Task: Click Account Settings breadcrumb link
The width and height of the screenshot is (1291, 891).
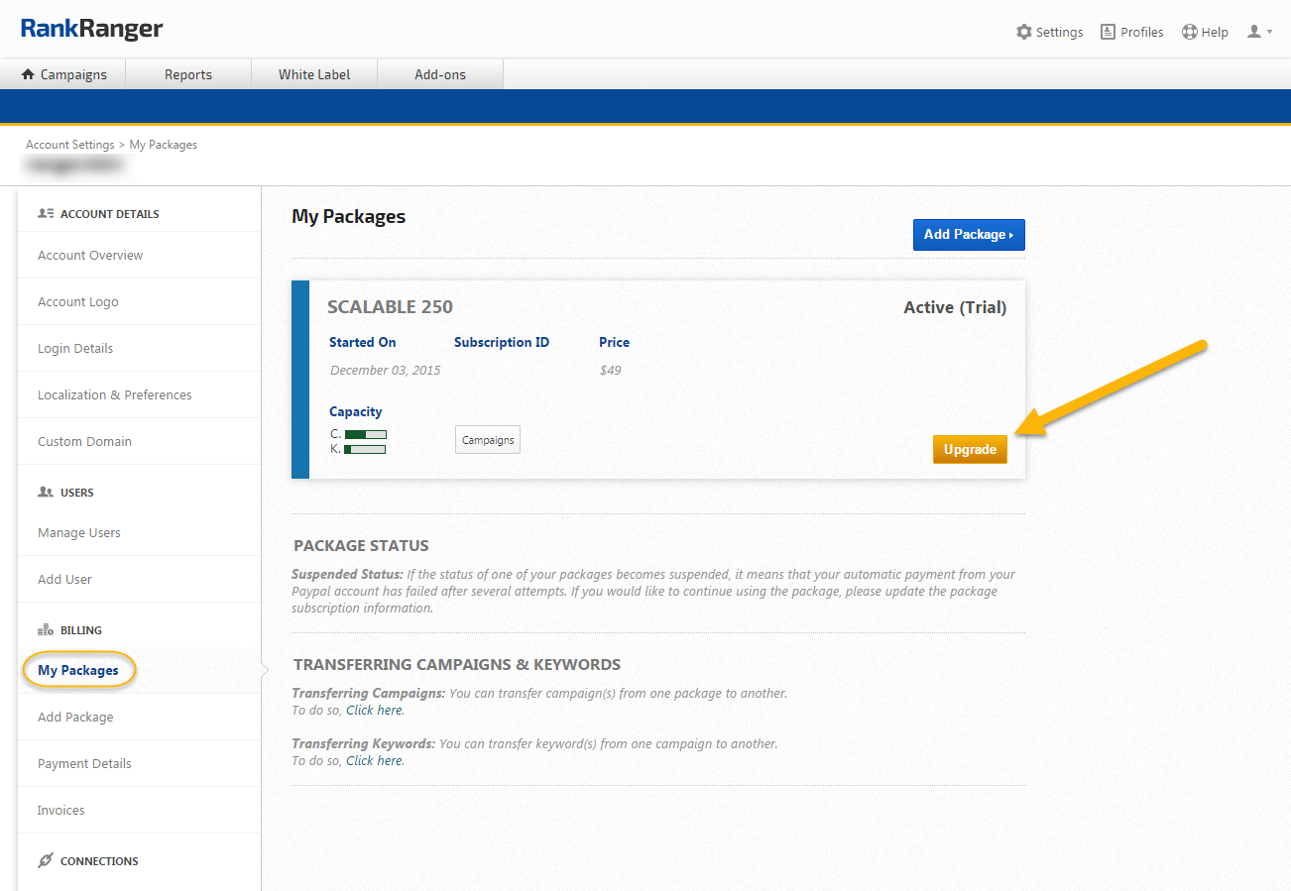Action: [70, 145]
